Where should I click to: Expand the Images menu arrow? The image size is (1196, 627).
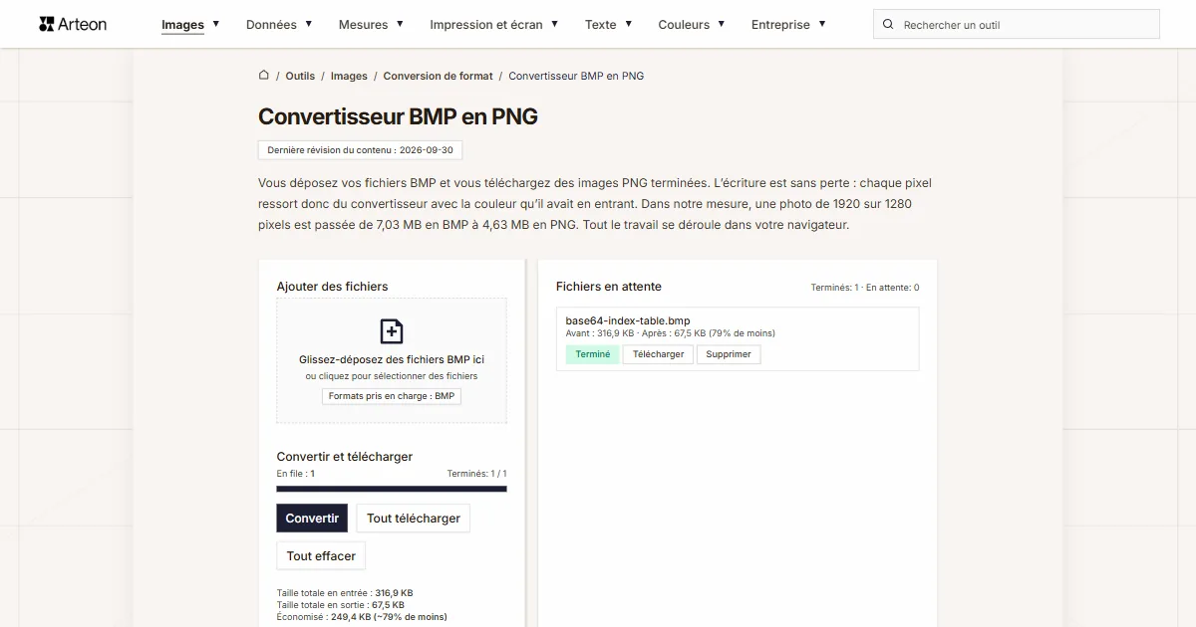216,23
